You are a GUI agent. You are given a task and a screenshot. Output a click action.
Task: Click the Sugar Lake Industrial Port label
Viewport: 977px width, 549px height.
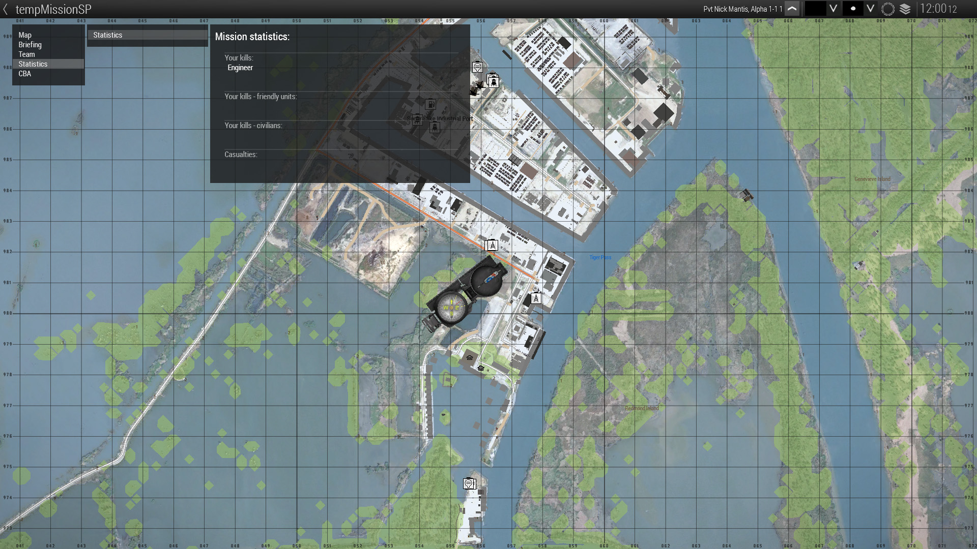pos(440,118)
